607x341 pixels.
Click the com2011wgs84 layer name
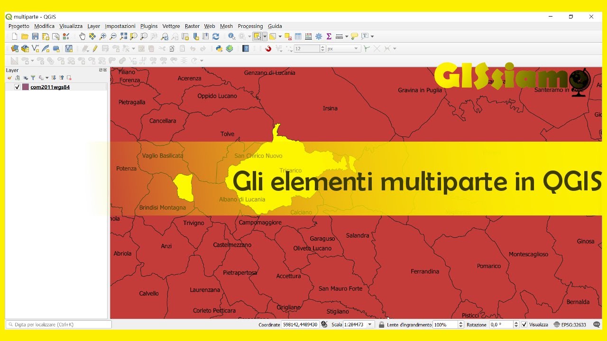(x=50, y=87)
